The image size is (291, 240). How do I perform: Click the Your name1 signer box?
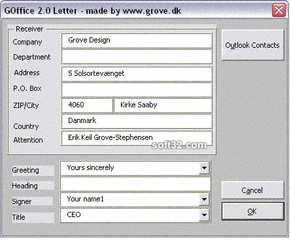click(135, 199)
